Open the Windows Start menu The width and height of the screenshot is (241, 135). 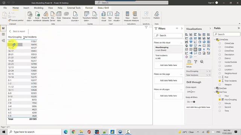4,132
